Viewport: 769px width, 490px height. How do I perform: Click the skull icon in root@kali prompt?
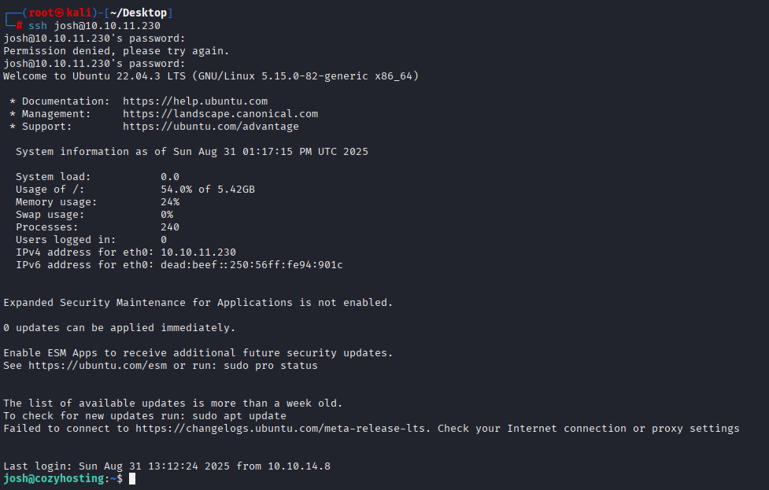59,13
